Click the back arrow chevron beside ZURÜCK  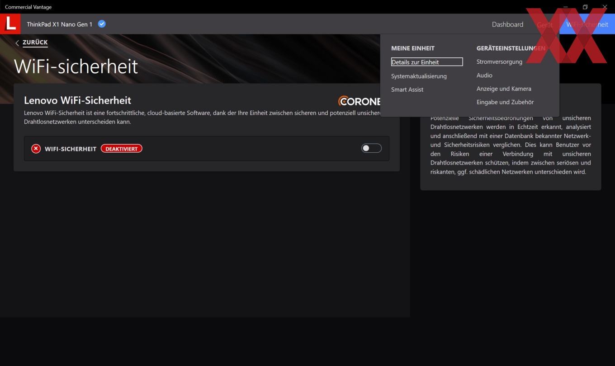pyautogui.click(x=17, y=43)
